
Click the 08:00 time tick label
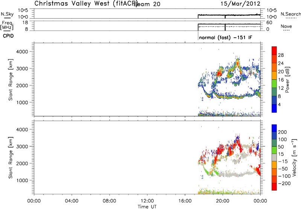pos(109,201)
